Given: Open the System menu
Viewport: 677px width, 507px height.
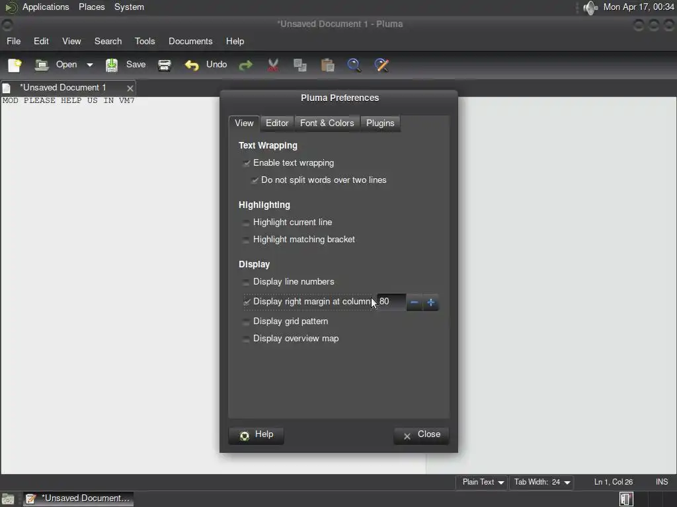Looking at the screenshot, I should 129,7.
